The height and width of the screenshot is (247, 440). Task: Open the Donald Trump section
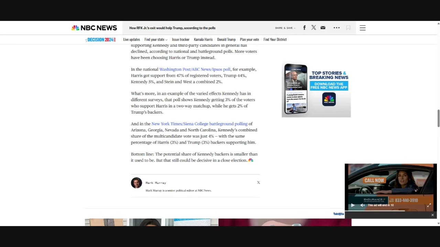pos(226,39)
